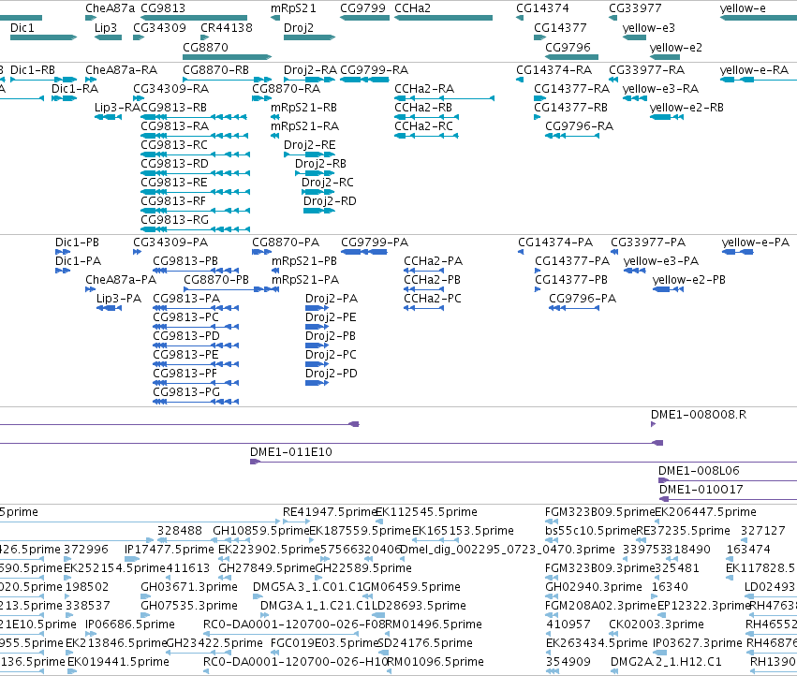Viewport: 797px width, 676px height.
Task: Click protein Dic1-PB
Action: click(x=77, y=242)
